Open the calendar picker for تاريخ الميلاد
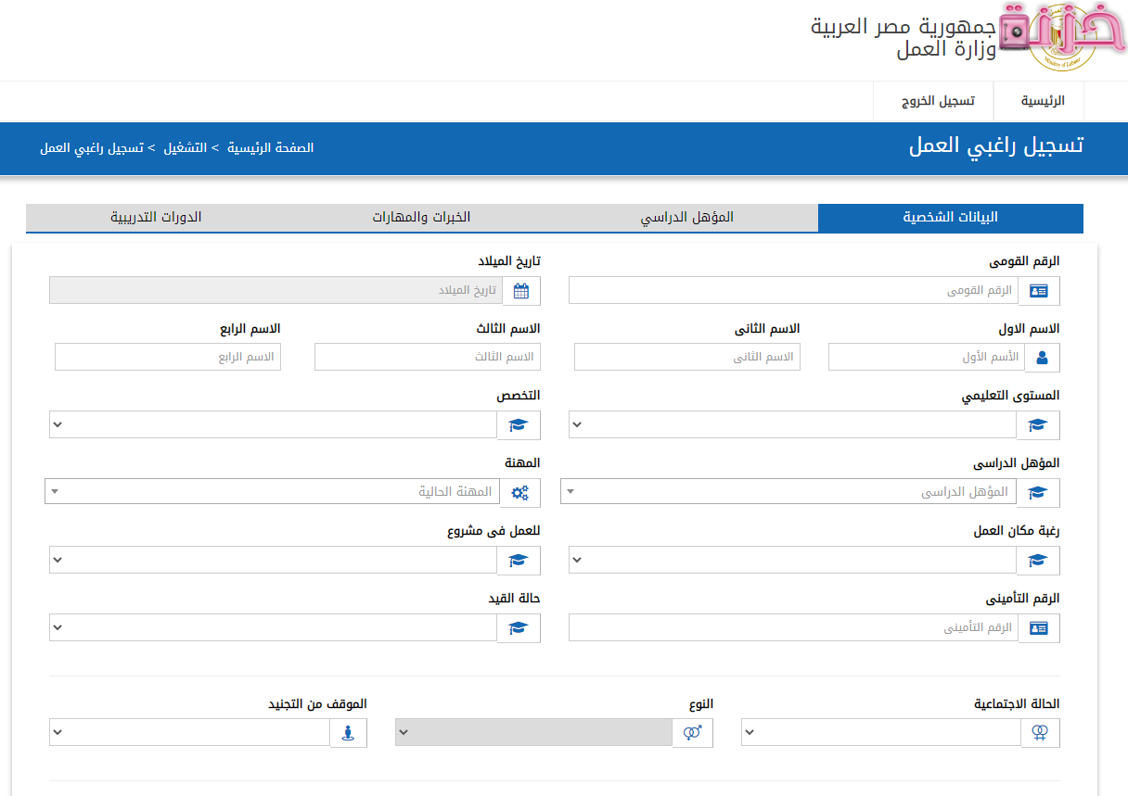Viewport: 1128px width, 796px height. 521,290
